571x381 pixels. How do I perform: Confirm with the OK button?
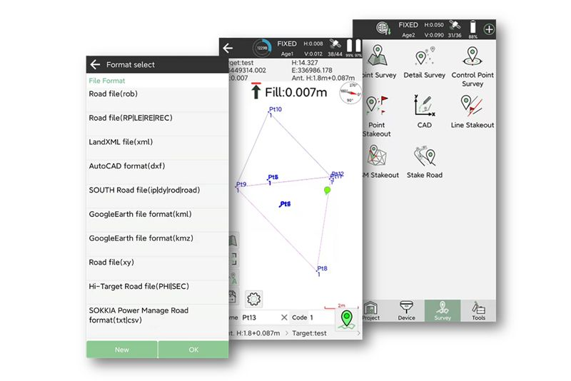193,350
